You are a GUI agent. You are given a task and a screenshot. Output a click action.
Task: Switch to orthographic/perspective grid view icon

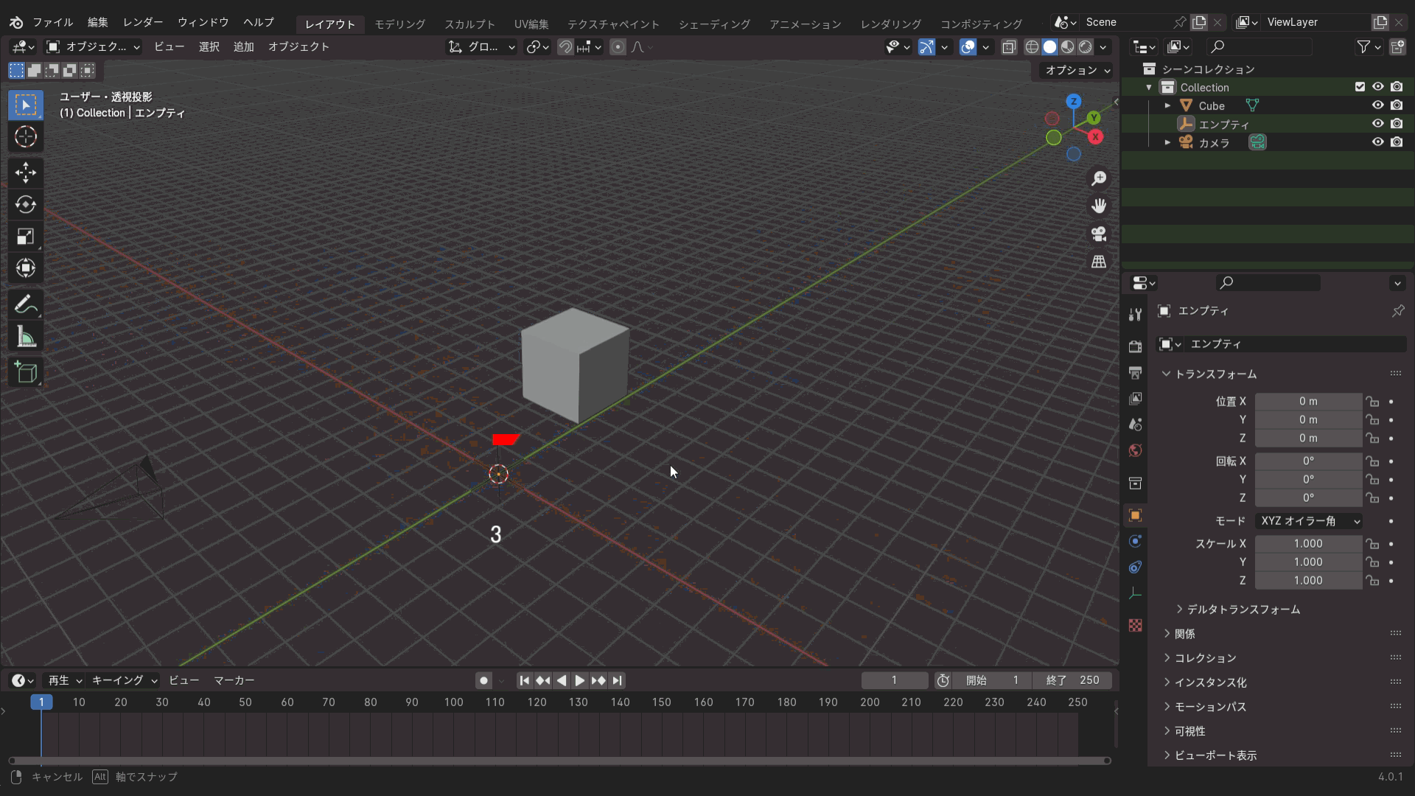coord(1099,262)
